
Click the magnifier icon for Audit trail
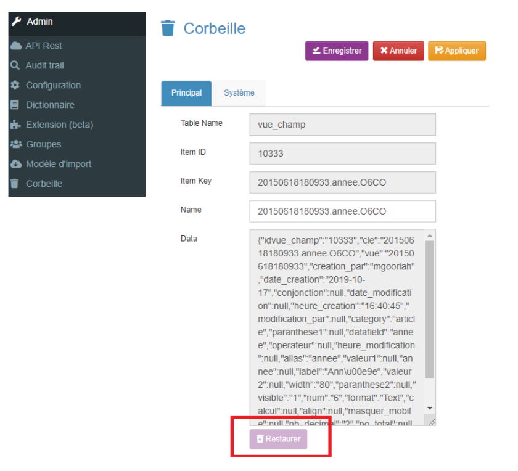[15, 65]
